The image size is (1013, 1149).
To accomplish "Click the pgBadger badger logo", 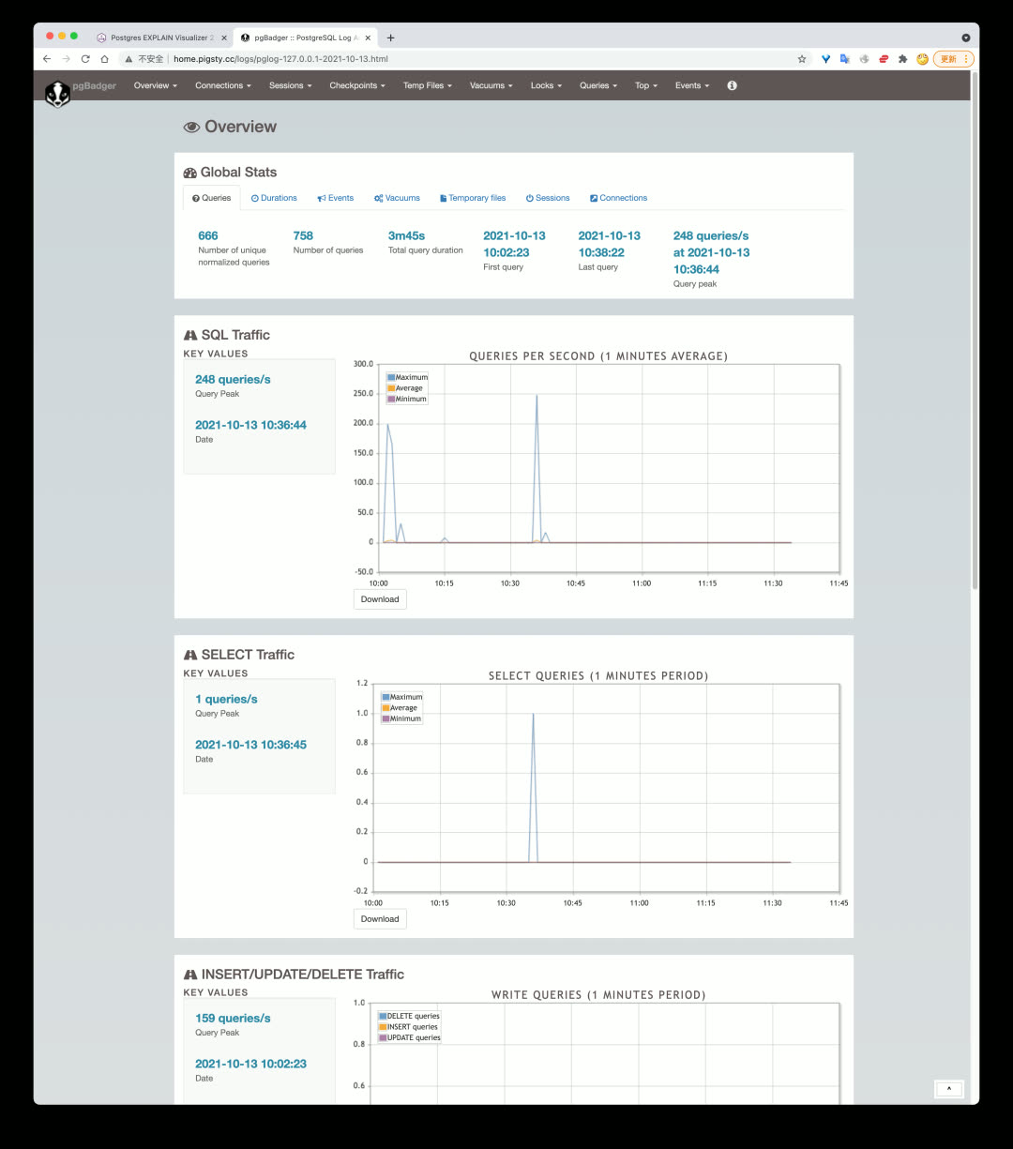I will point(58,93).
